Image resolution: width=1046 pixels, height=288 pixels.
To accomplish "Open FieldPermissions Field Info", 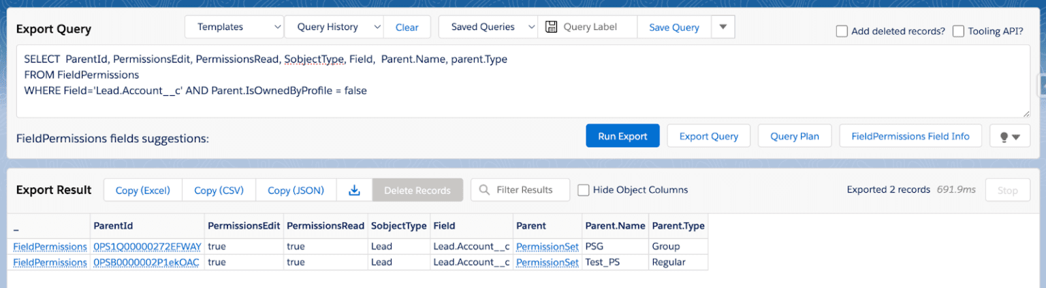I will (910, 136).
